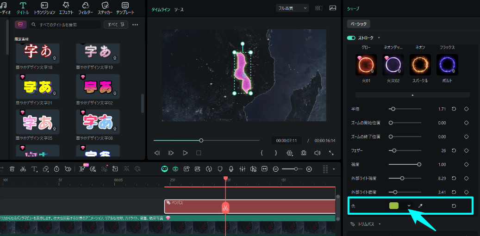Click the green 色 color swatch
Image resolution: width=480 pixels, height=236 pixels.
click(393, 206)
